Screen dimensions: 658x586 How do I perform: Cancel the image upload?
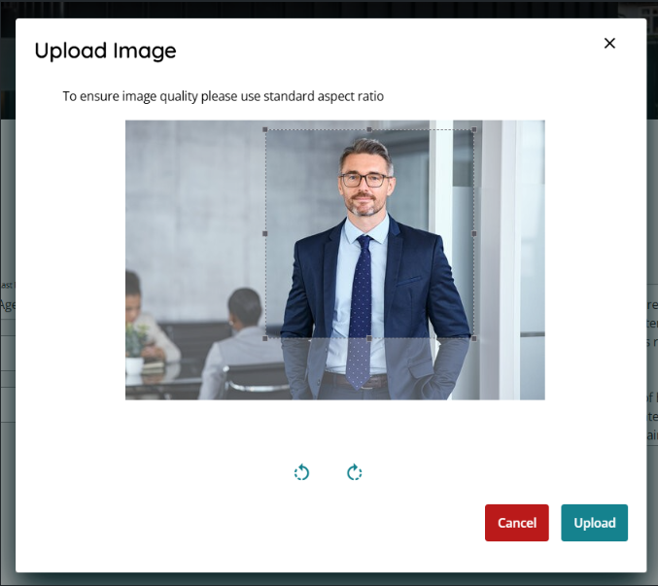[516, 523]
